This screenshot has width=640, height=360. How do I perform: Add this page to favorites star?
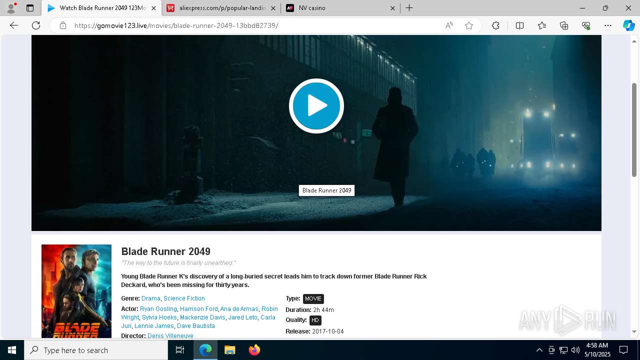point(469,25)
